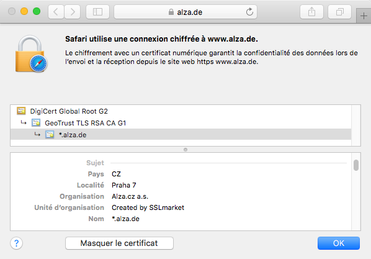Screen dimensions: 371x259
Task: Click the alza.de address field
Action: click(x=185, y=12)
